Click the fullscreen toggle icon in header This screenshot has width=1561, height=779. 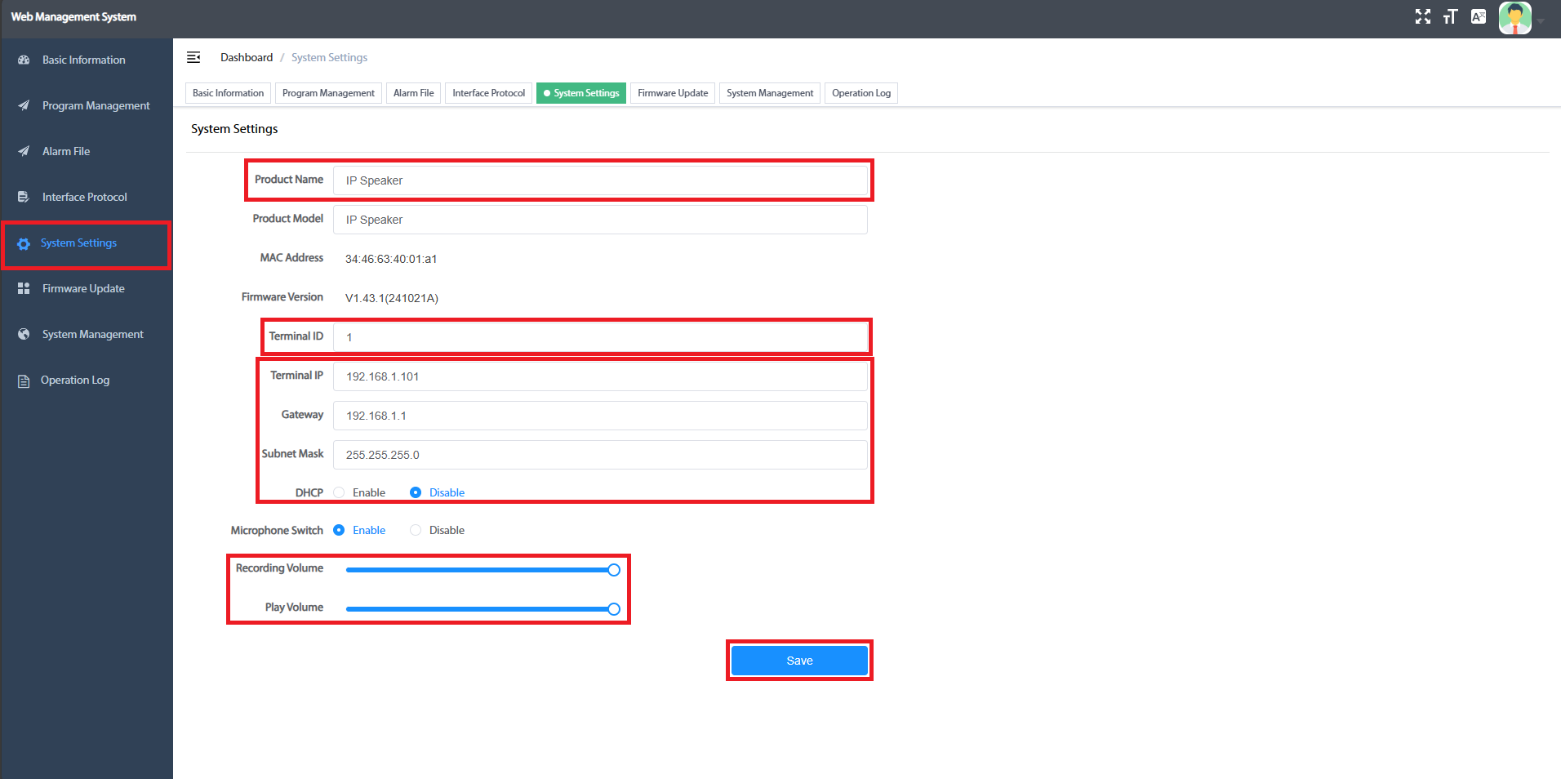[x=1423, y=16]
